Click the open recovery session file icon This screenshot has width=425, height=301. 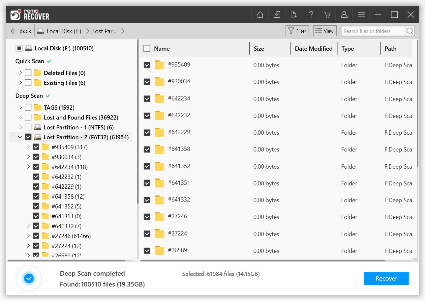tap(294, 14)
